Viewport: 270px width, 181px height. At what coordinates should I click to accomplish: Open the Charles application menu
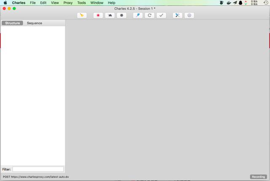point(19,3)
